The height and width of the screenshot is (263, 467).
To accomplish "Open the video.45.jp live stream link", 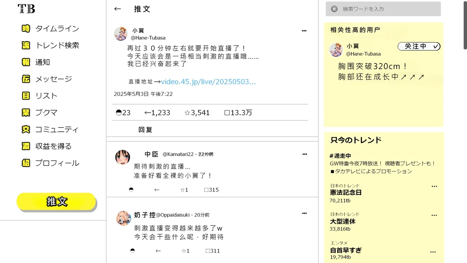I will click(208, 82).
